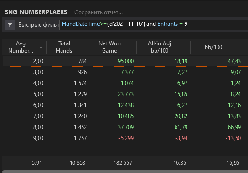Select the row showing 1 574 total hands
This screenshot has width=248, height=173.
pos(125,83)
